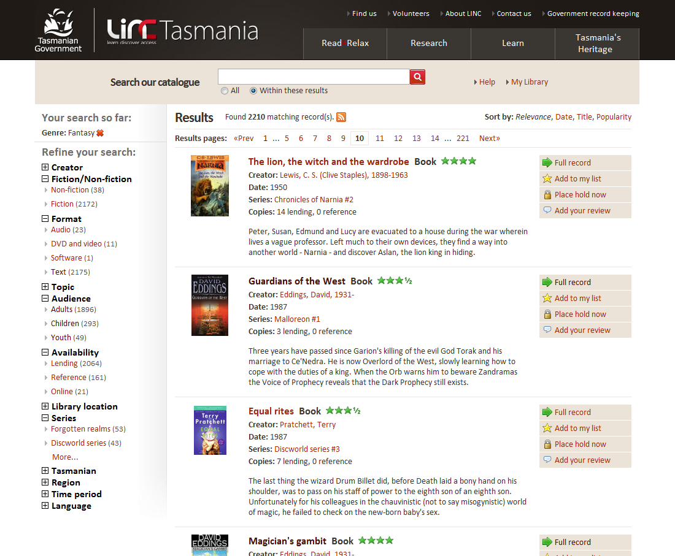Click lock icon for Equal rites hold

coord(547,444)
